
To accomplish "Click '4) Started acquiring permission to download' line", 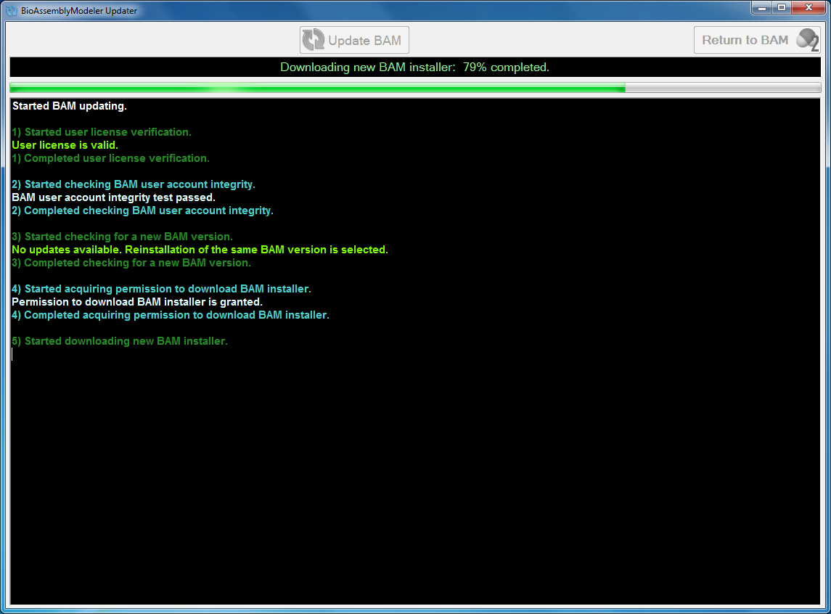I will pyautogui.click(x=161, y=289).
